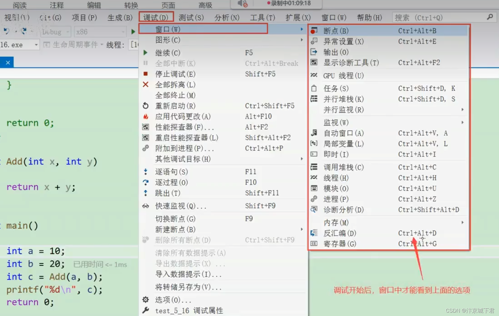
Task: Click the search magnifier icon
Action: (x=490, y=17)
